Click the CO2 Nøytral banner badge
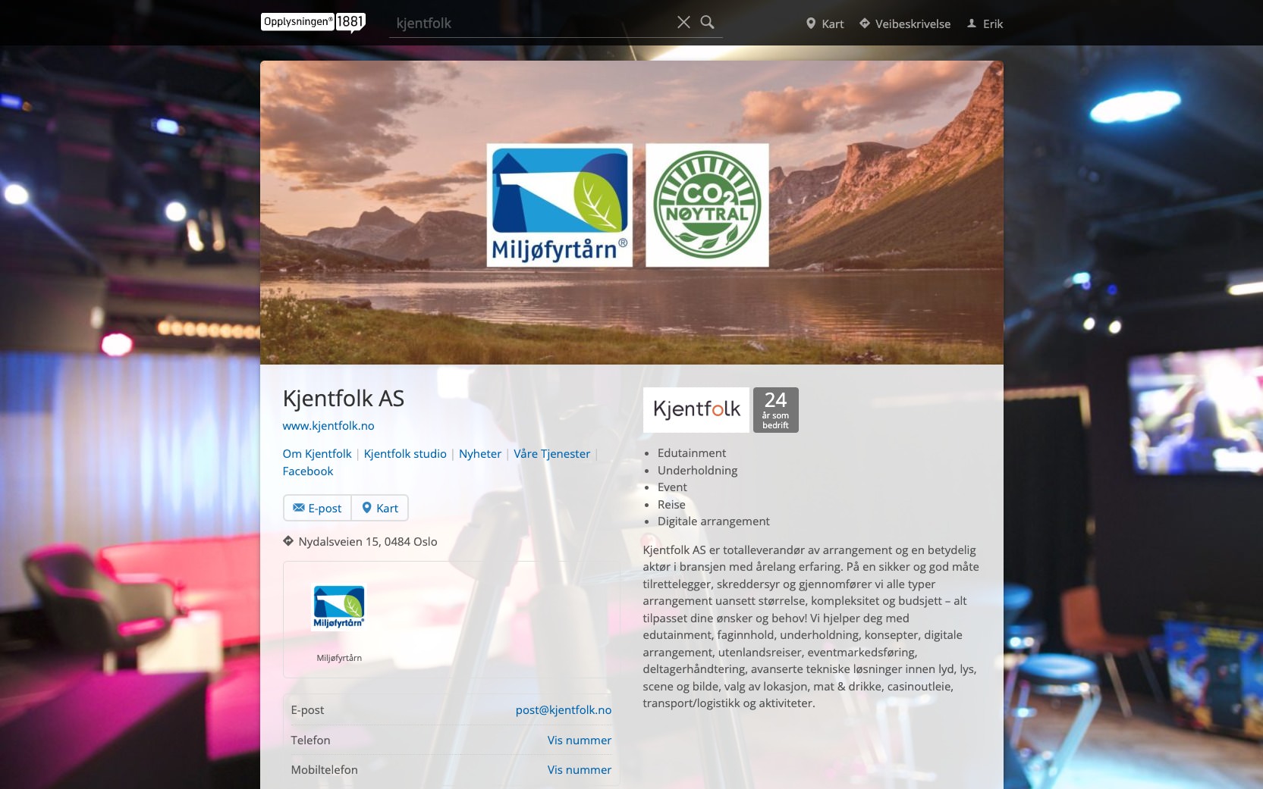The width and height of the screenshot is (1263, 789). point(707,205)
